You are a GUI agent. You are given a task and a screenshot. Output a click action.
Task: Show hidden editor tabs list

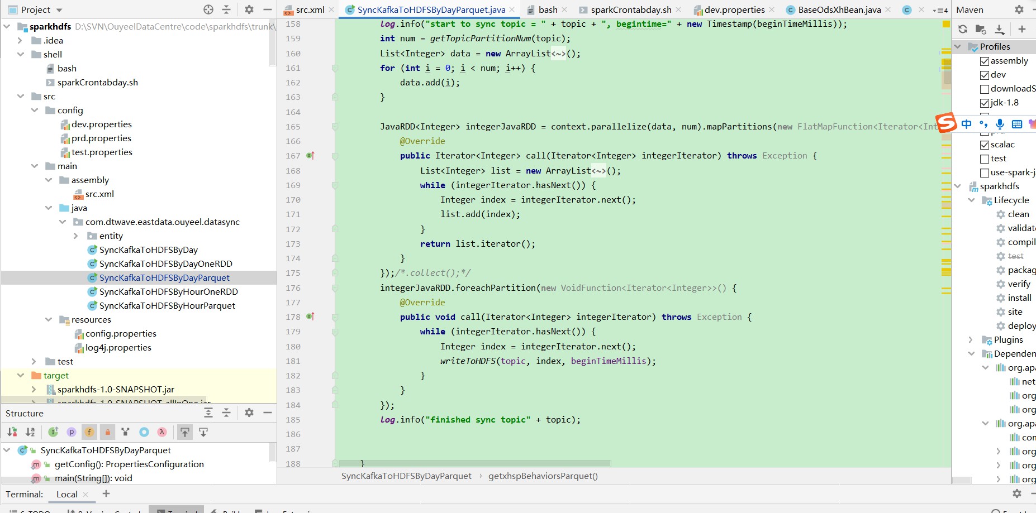click(940, 9)
